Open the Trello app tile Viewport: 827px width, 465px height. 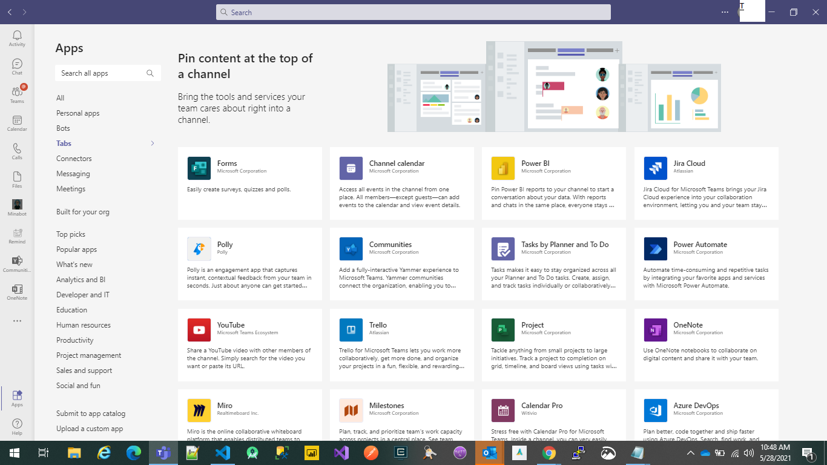(402, 345)
